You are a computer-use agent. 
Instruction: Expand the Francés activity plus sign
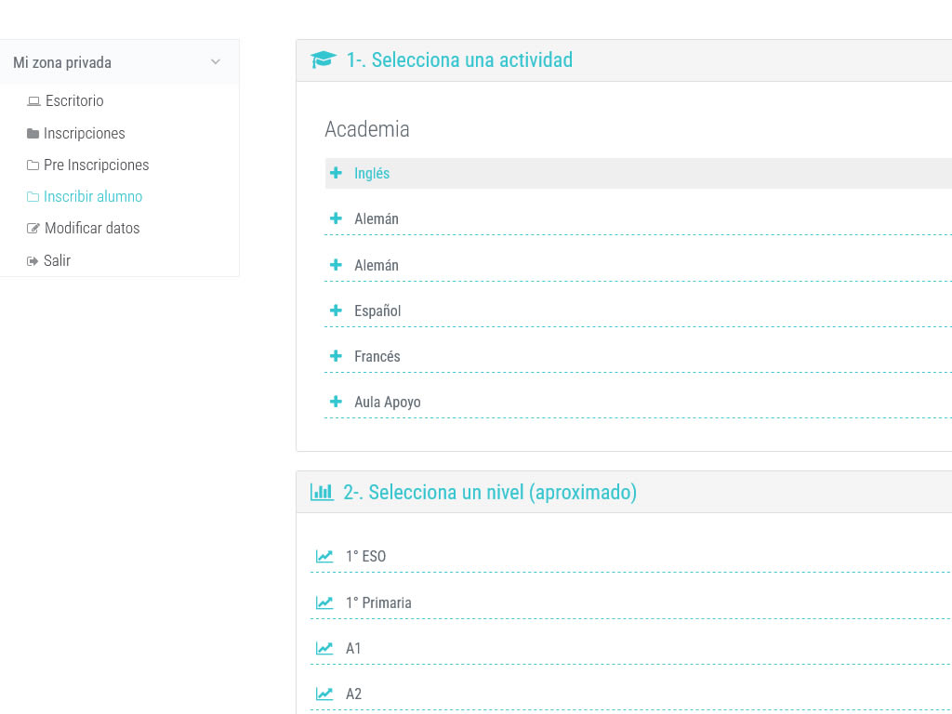point(337,356)
